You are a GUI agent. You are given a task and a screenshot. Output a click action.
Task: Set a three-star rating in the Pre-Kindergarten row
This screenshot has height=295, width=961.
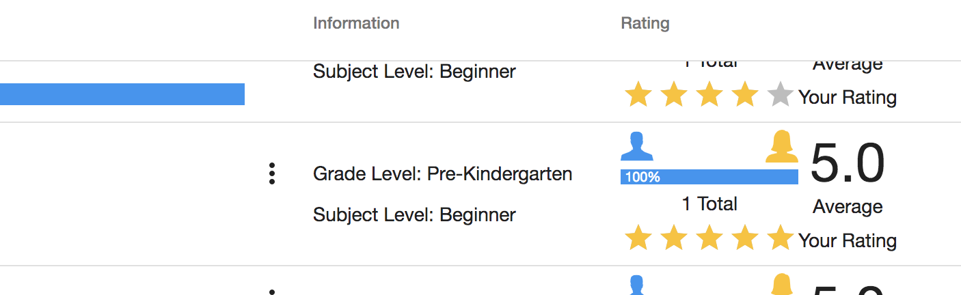coord(709,239)
